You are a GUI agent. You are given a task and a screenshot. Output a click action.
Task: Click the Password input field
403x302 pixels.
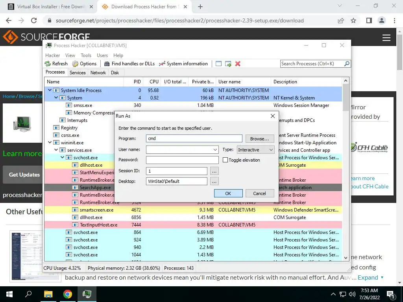[x=182, y=160]
